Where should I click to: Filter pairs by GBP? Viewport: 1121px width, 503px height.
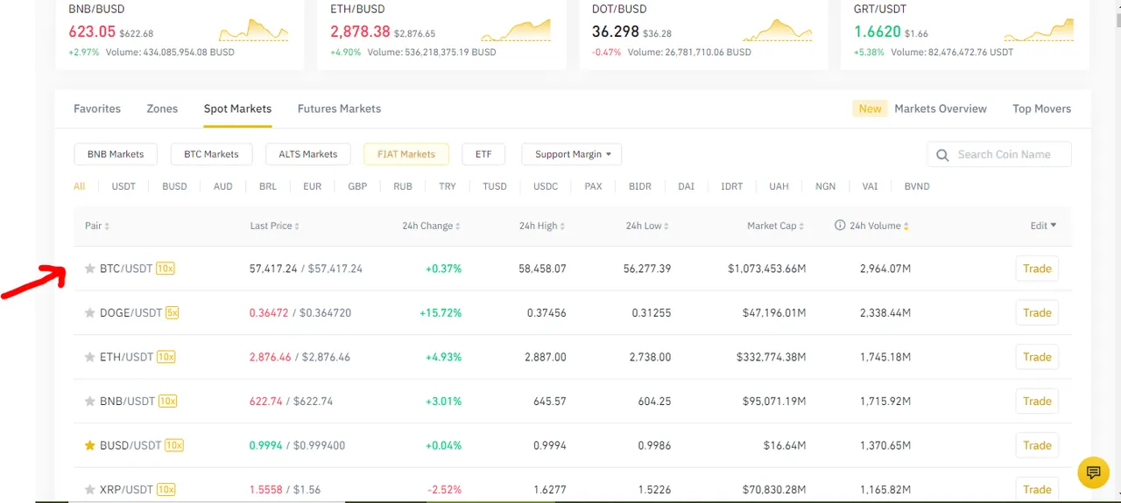[357, 186]
